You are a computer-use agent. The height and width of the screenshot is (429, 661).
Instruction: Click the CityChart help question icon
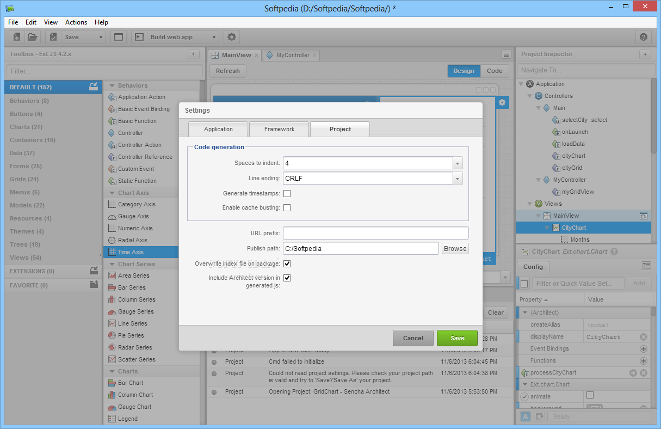(x=614, y=252)
